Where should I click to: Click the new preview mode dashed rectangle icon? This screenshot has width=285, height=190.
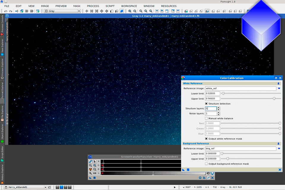coord(157,11)
